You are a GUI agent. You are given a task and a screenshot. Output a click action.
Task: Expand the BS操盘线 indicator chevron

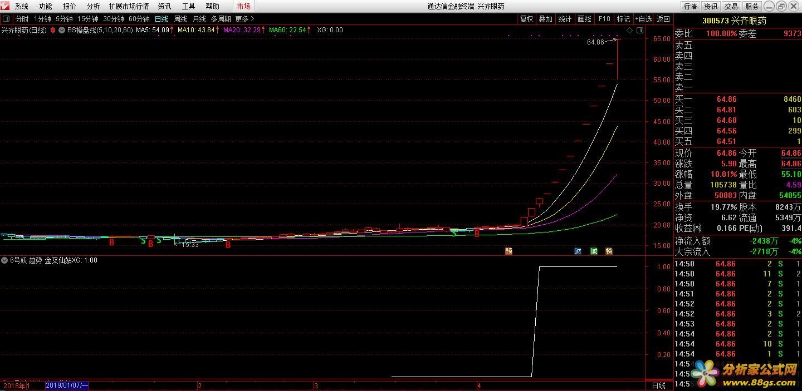62,30
